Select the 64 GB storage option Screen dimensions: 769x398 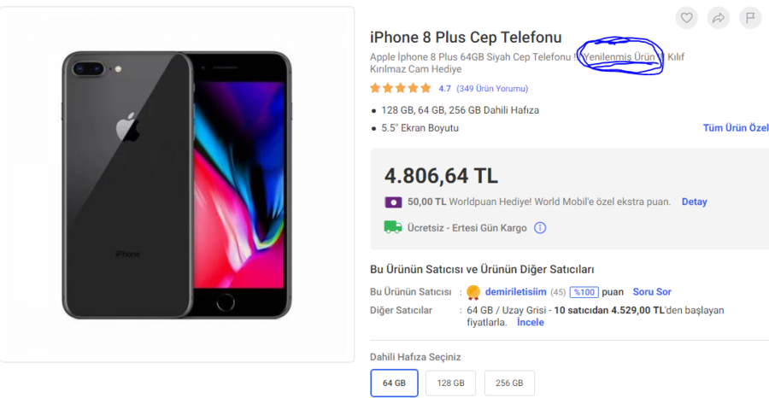point(394,383)
